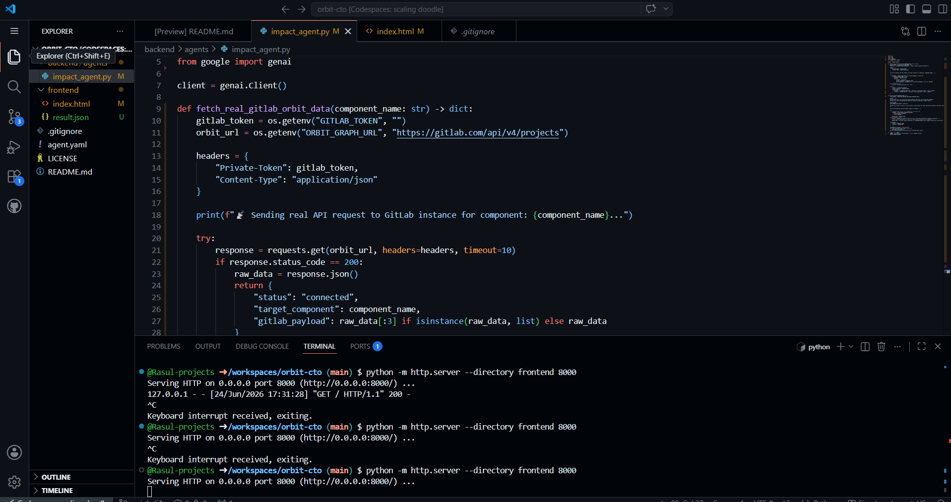951x502 pixels.
Task: Open README.md in the Explorer tree
Action: point(70,172)
